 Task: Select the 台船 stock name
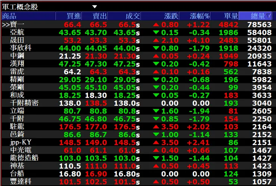coord(17,173)
